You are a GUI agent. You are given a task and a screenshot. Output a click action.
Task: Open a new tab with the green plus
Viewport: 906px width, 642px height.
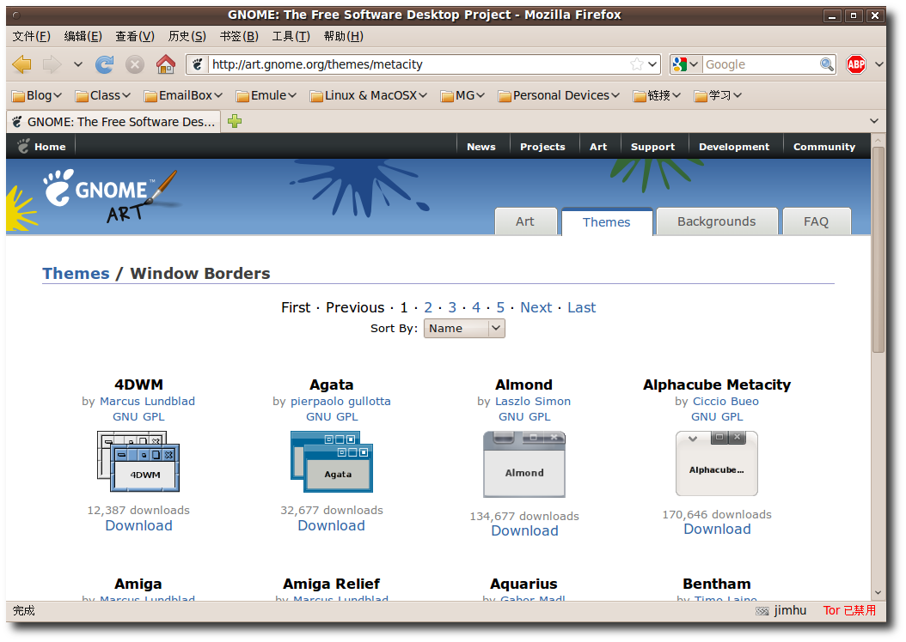(235, 121)
